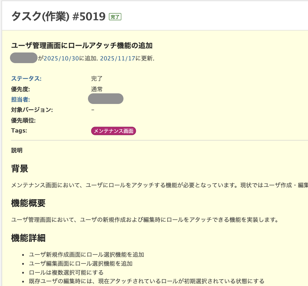
Task: Select the 説明 description section header
Action: coord(16,150)
